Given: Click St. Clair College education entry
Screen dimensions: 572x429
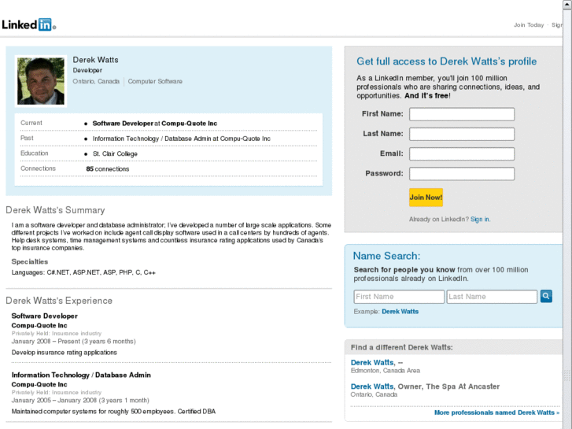Looking at the screenshot, I should pyautogui.click(x=115, y=153).
